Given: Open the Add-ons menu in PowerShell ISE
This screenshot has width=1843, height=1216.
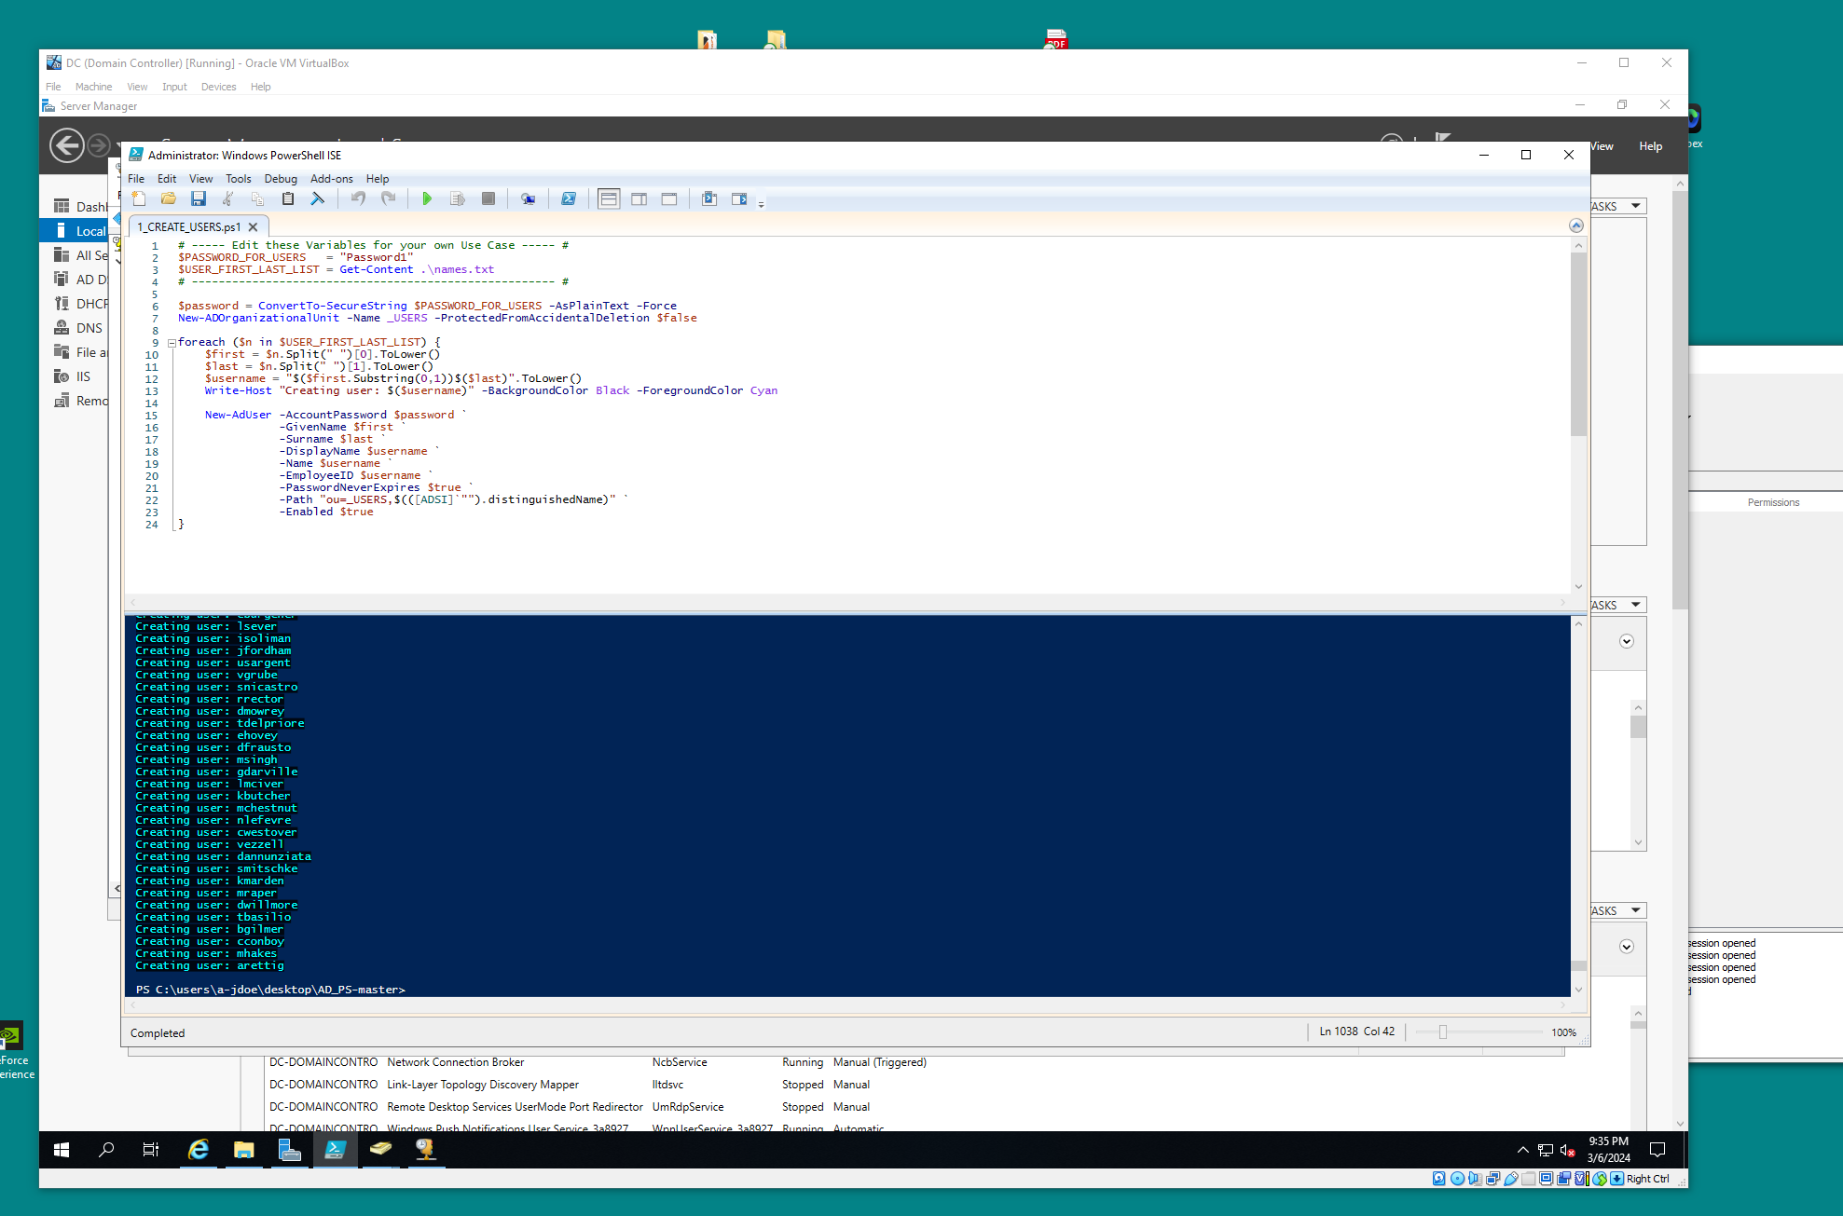Looking at the screenshot, I should [332, 179].
